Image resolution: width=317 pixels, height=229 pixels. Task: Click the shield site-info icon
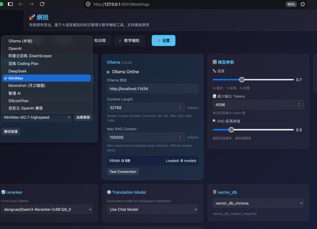click(88, 4)
